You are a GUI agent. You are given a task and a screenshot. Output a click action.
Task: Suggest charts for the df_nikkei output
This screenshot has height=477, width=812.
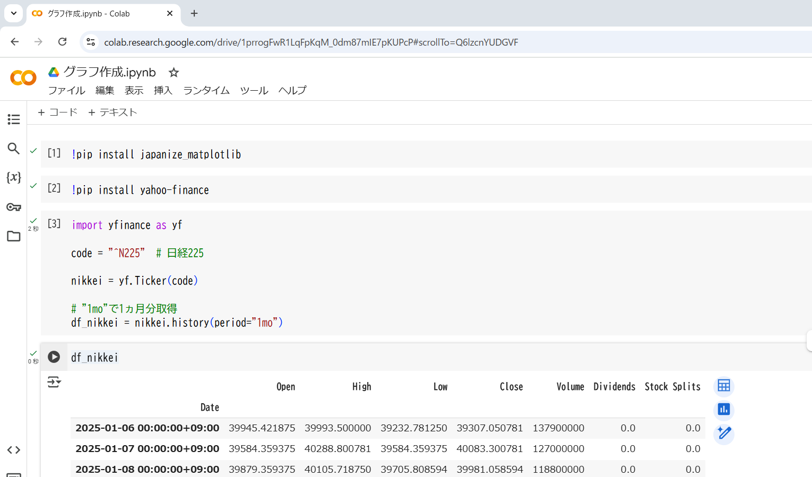pos(723,409)
